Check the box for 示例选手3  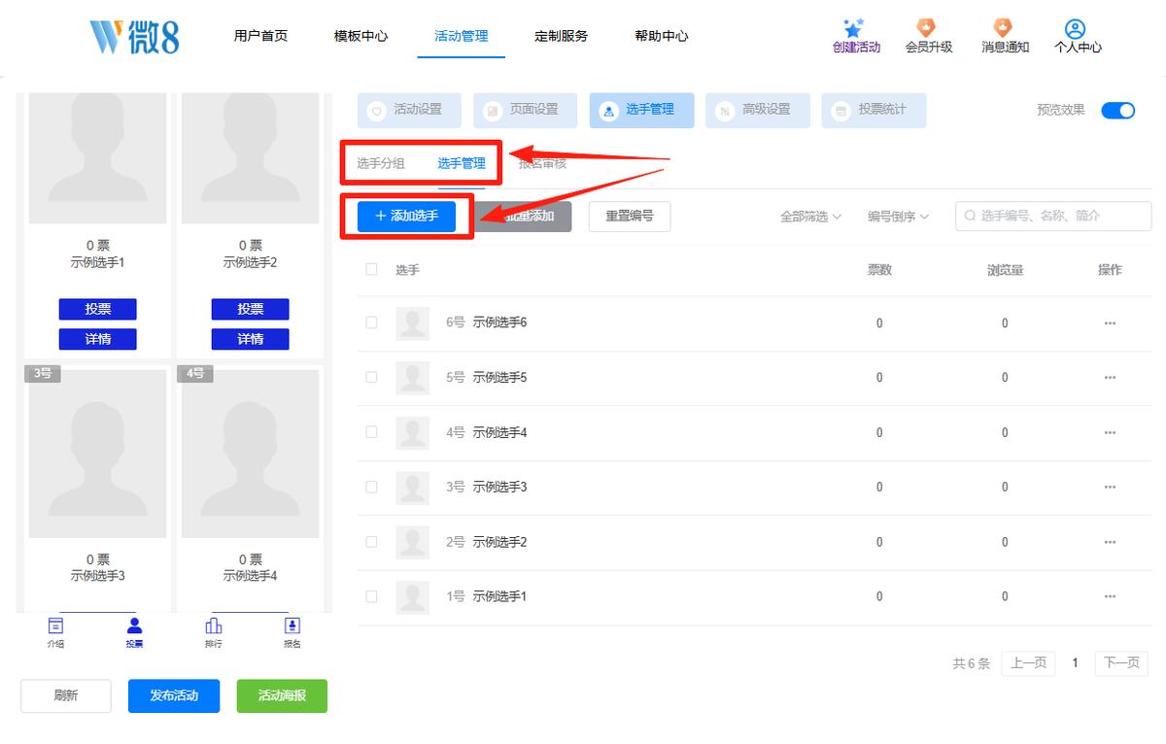point(371,487)
